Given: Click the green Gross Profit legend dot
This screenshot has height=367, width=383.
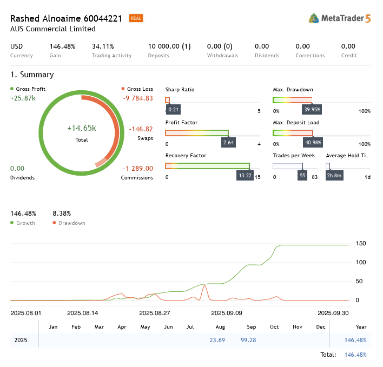Looking at the screenshot, I should tap(12, 89).
